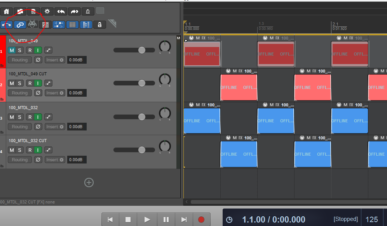
Task: Click Insert on track 100_MTDL_049 CUT
Action: (55, 93)
